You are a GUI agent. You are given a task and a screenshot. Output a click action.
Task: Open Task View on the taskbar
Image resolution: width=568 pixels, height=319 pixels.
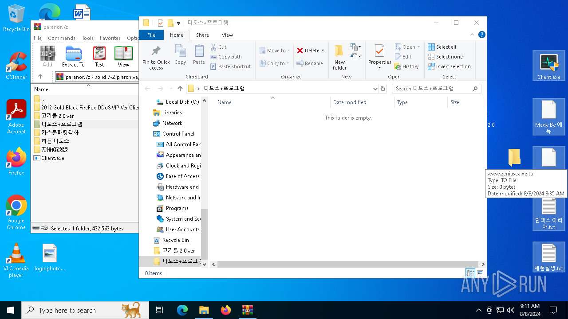pyautogui.click(x=160, y=310)
